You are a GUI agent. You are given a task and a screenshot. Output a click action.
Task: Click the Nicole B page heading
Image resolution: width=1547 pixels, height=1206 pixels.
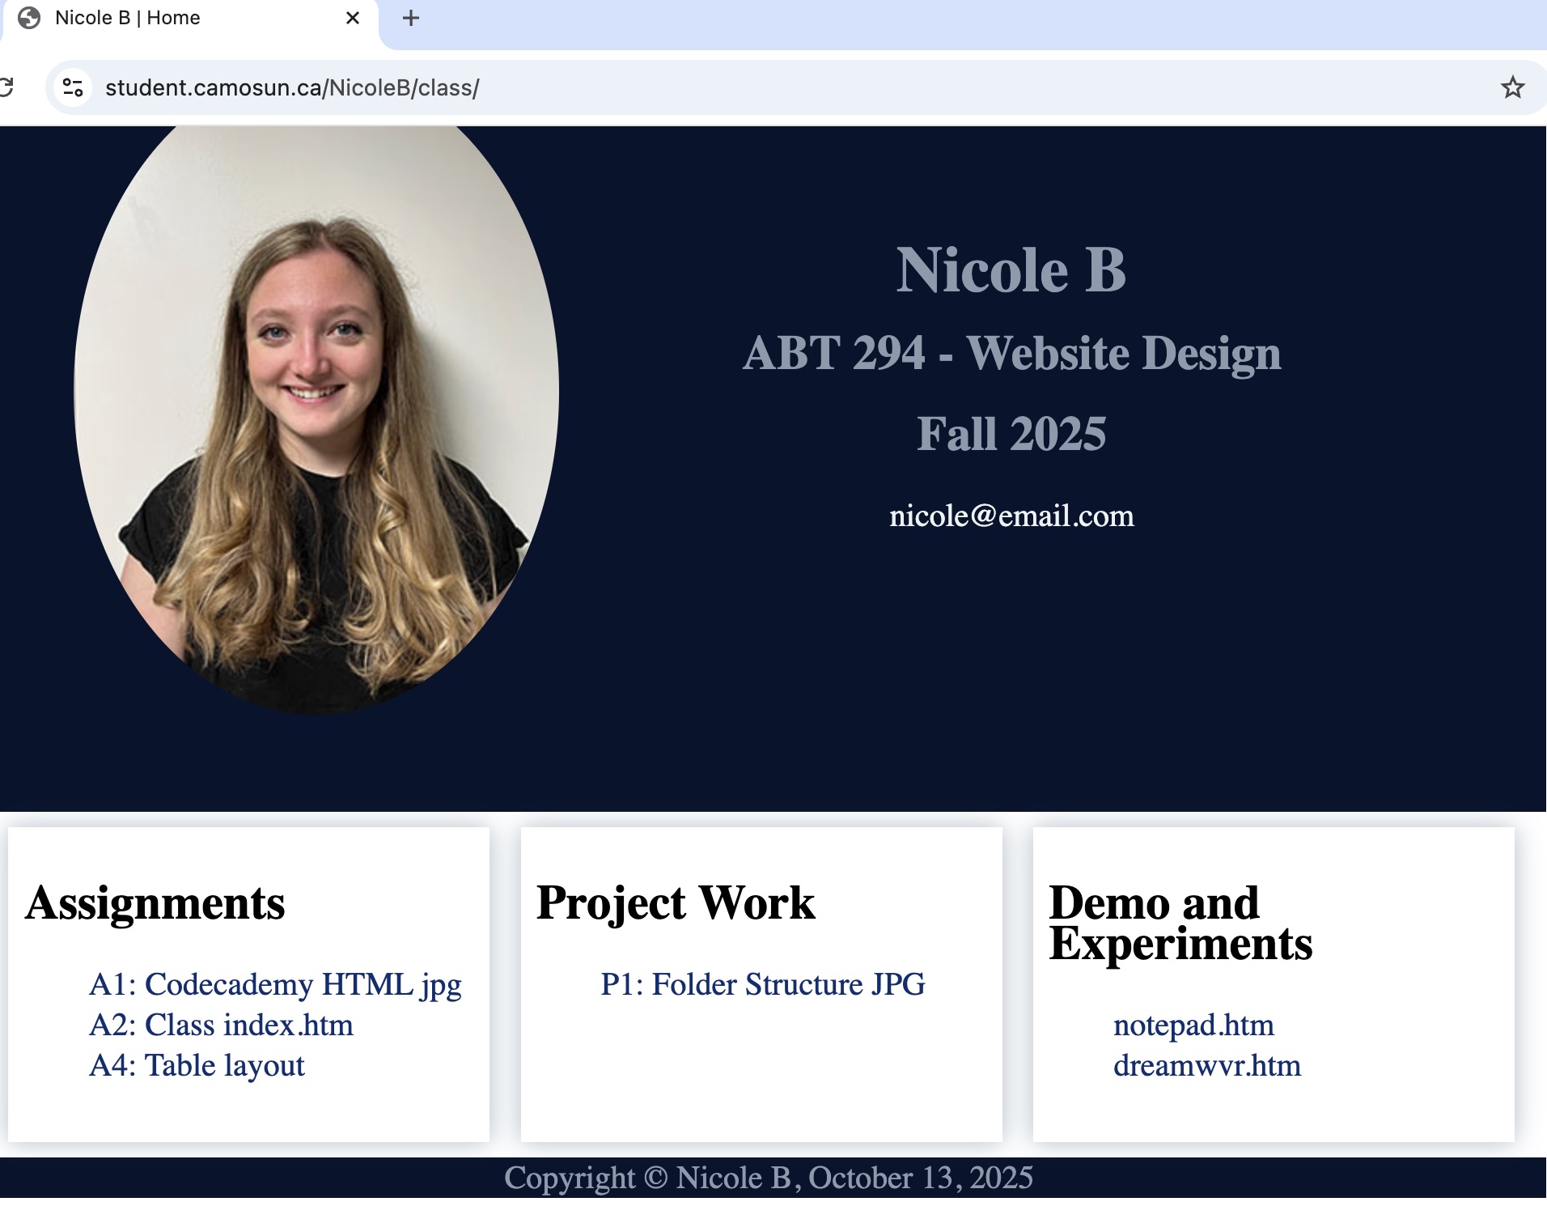click(x=1011, y=270)
